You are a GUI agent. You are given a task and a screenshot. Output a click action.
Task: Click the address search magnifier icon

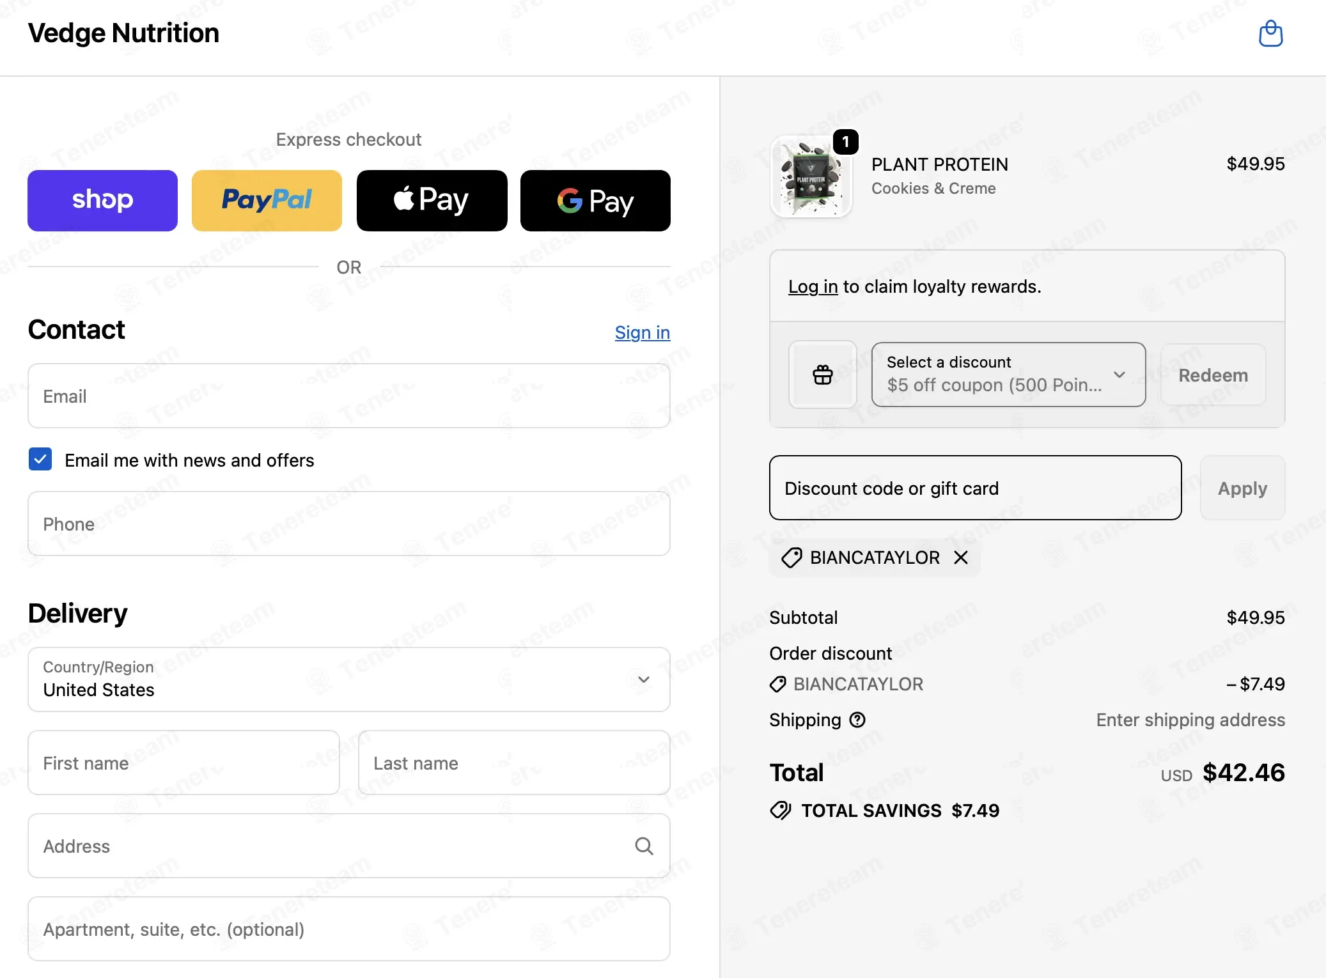click(x=644, y=846)
